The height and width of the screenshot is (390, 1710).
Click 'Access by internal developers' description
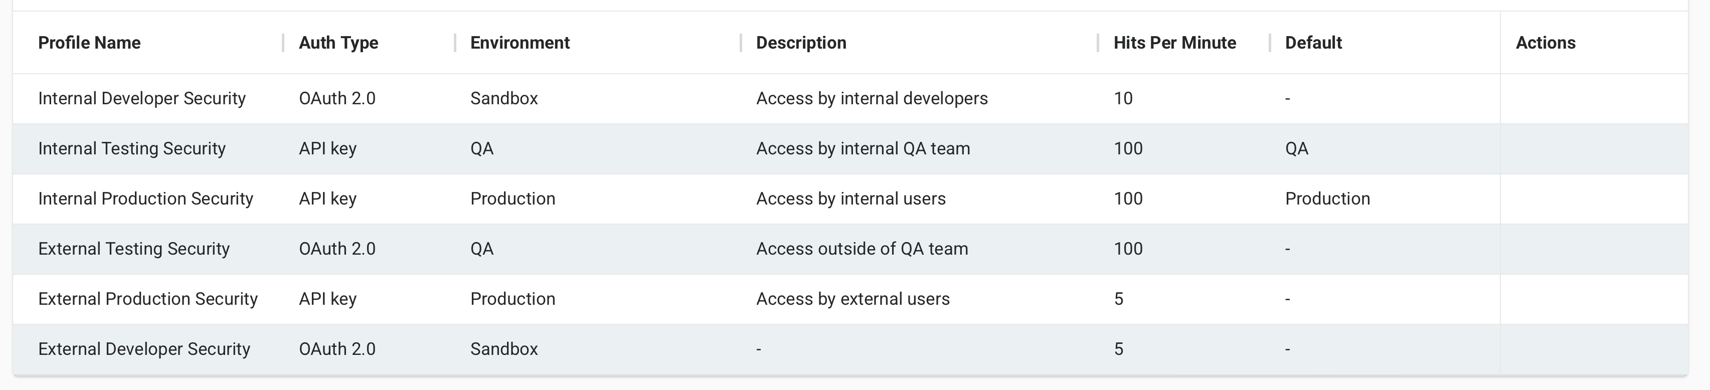point(872,99)
